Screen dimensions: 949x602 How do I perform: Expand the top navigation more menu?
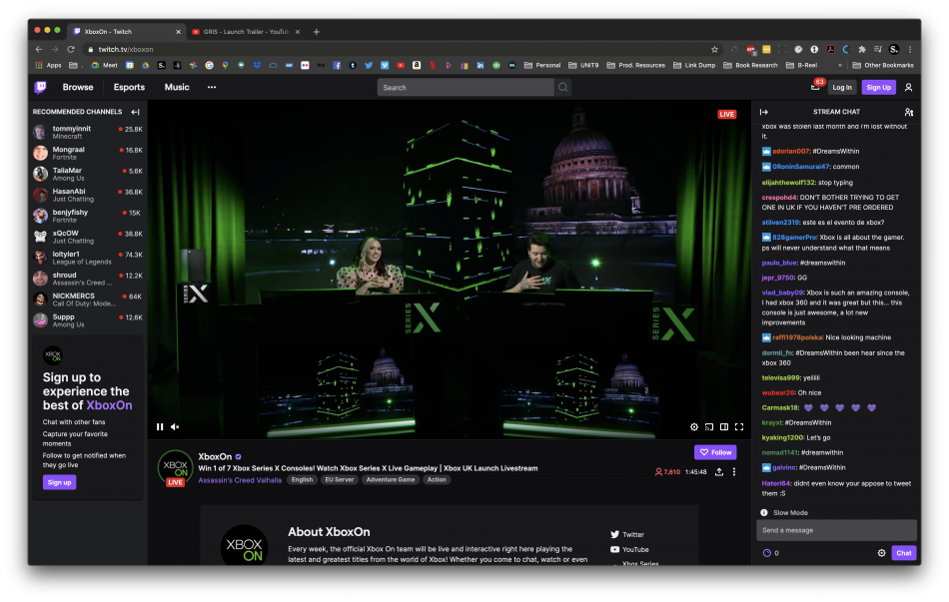click(x=211, y=87)
